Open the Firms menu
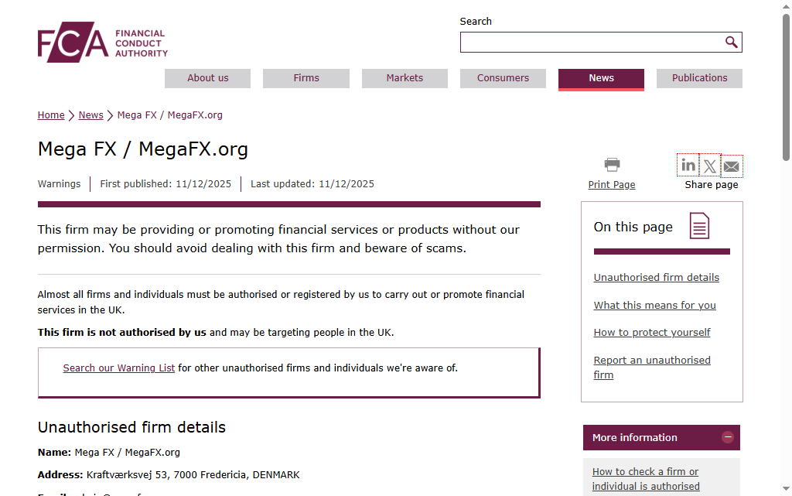Screen dimensions: 792x496 point(306,78)
